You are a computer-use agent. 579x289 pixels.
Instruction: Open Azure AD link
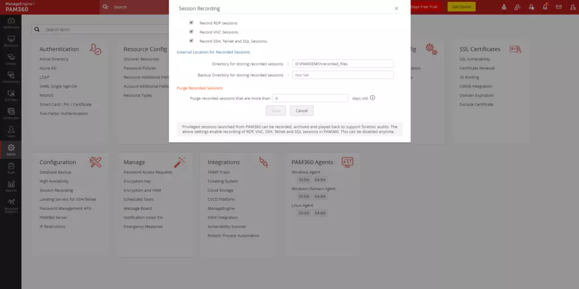(x=48, y=68)
